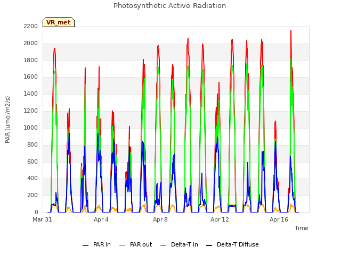Click the Mar 31 x-axis tick label

(42, 219)
